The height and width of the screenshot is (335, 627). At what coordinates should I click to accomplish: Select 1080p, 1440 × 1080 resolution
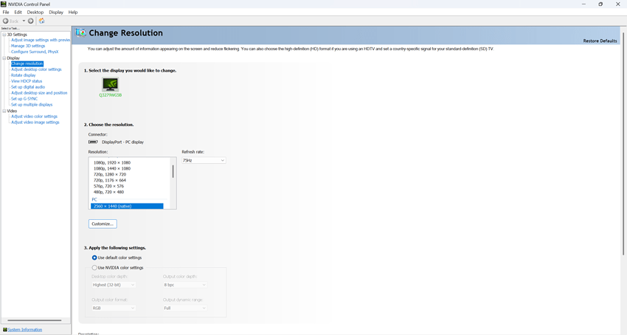coord(112,168)
